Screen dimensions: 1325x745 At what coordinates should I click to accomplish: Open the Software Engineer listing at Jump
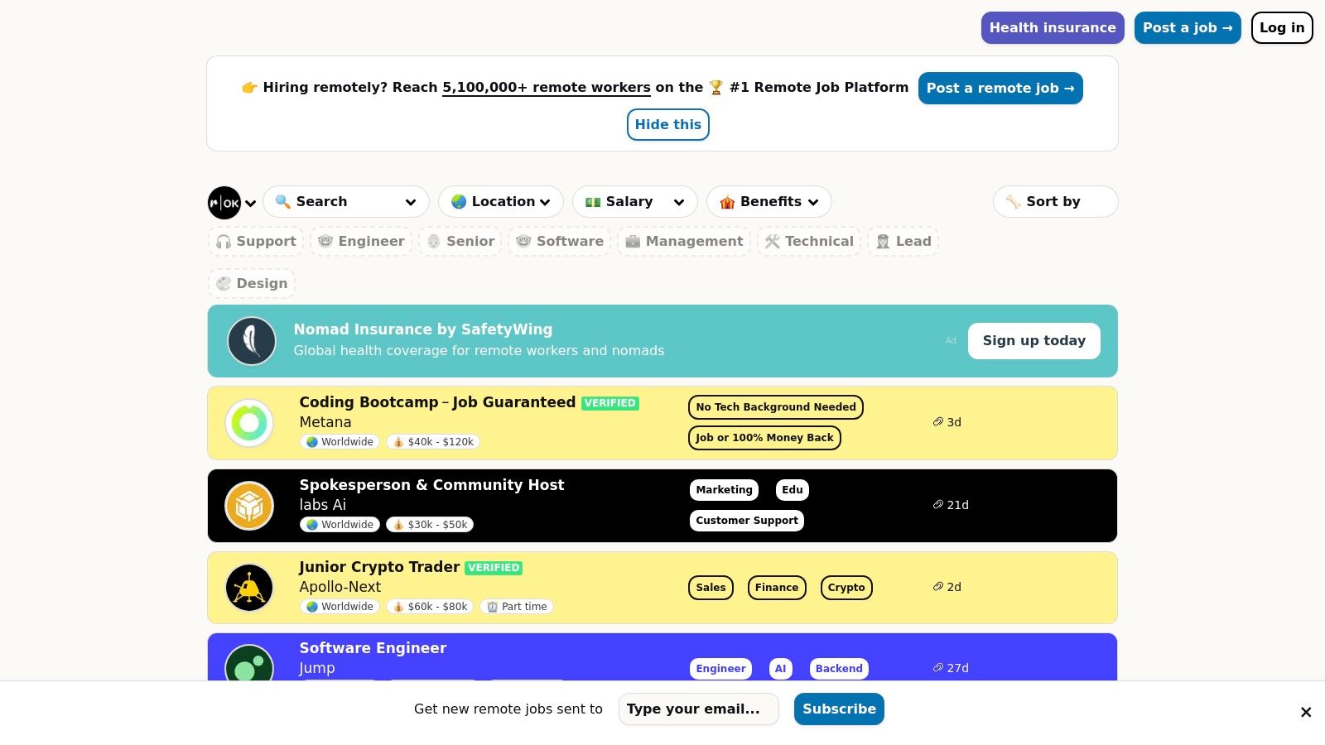pos(373,648)
